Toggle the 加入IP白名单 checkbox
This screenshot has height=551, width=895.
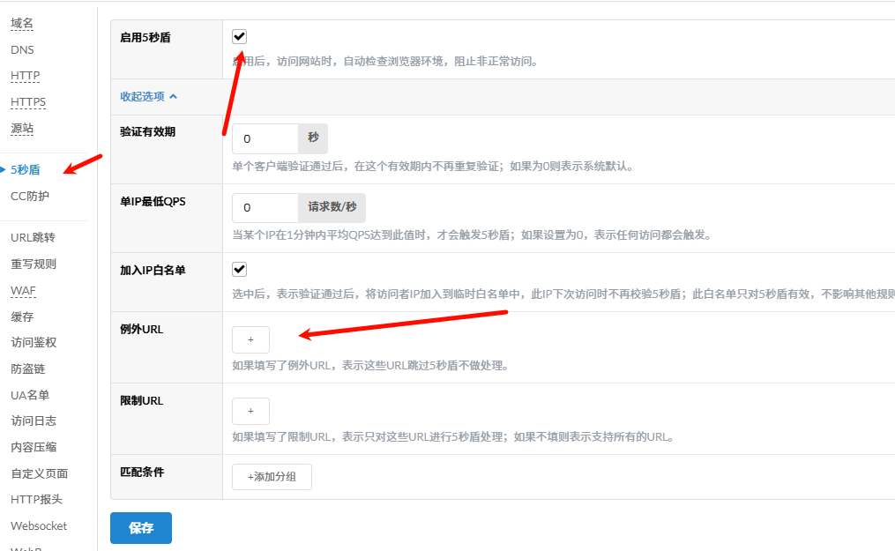pos(239,270)
